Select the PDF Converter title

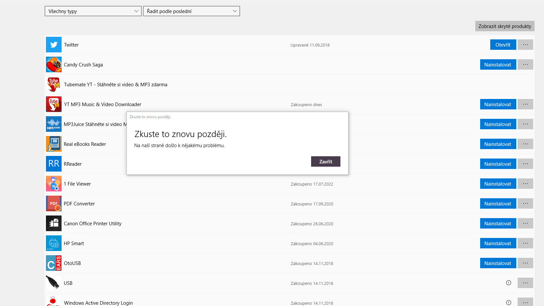(79, 204)
